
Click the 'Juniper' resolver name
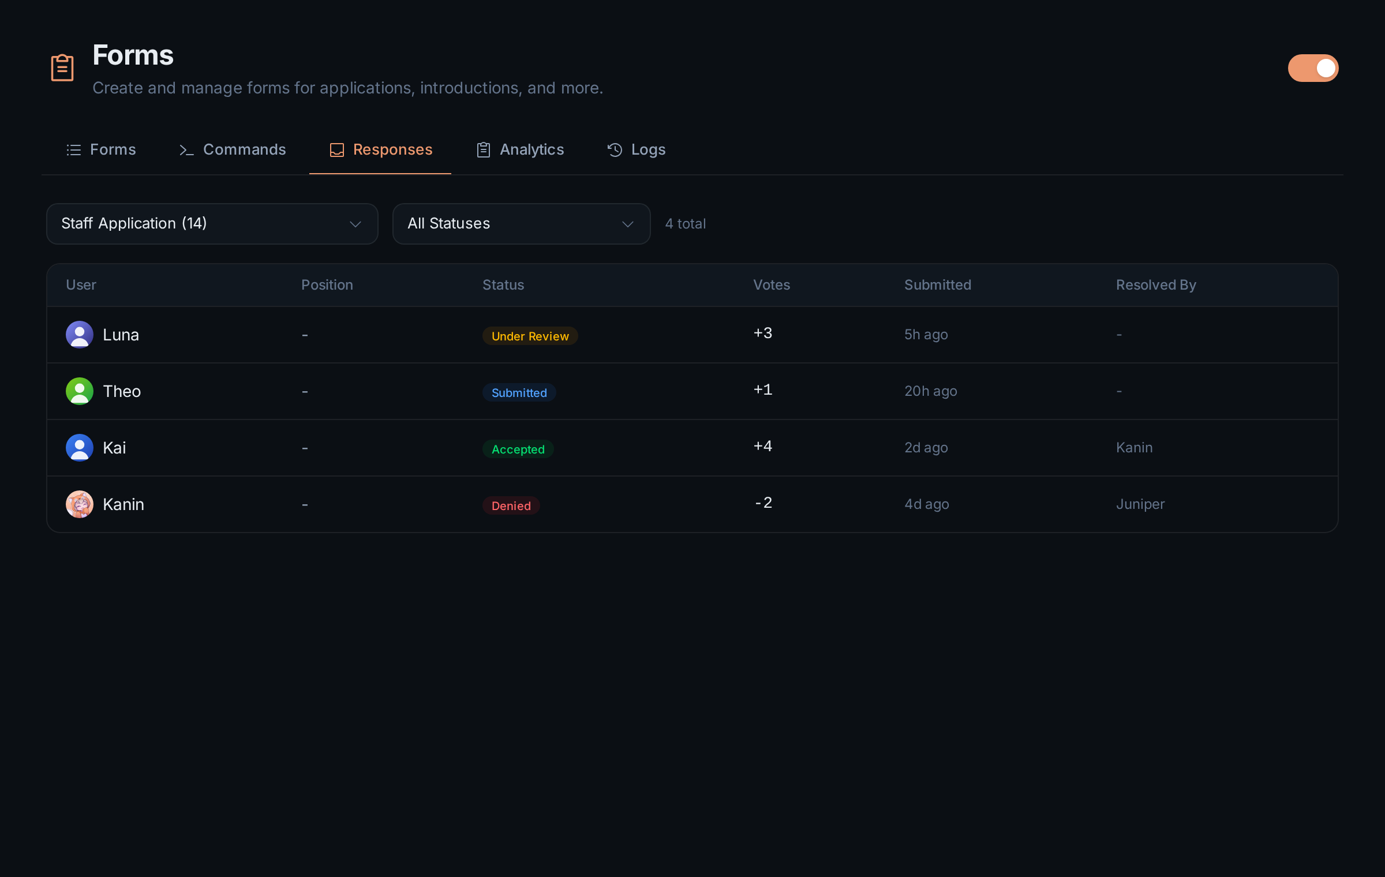click(x=1140, y=504)
